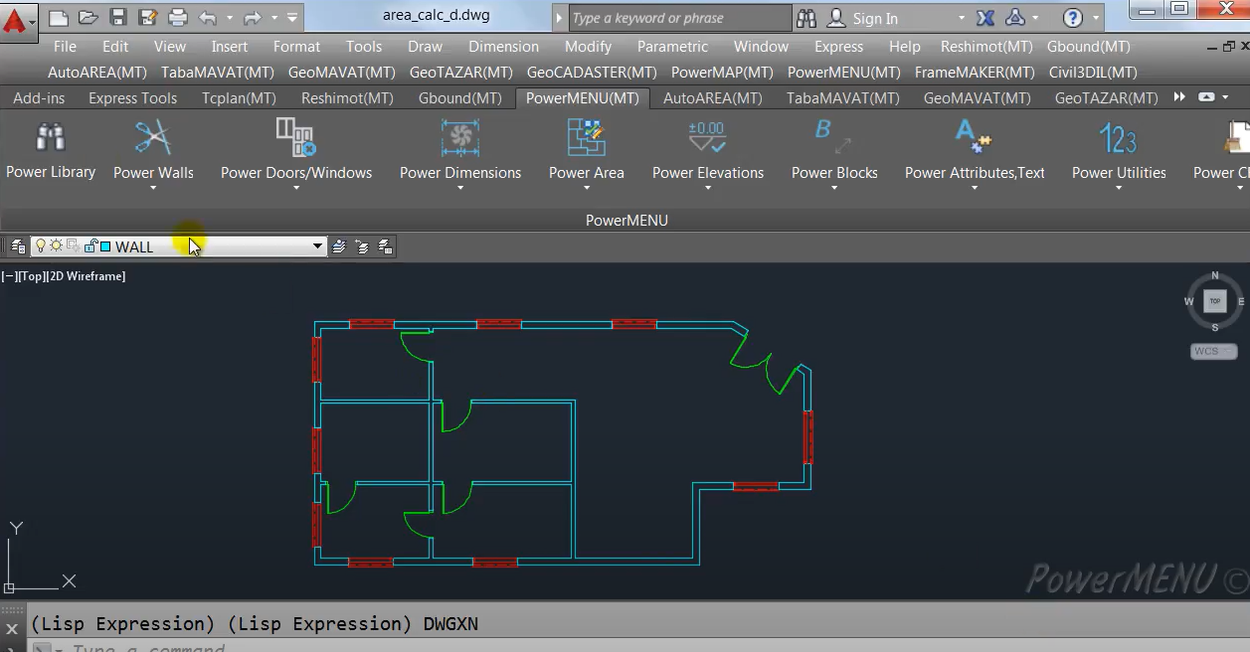The image size is (1250, 652).
Task: Open the Power Library tool
Action: (51, 151)
